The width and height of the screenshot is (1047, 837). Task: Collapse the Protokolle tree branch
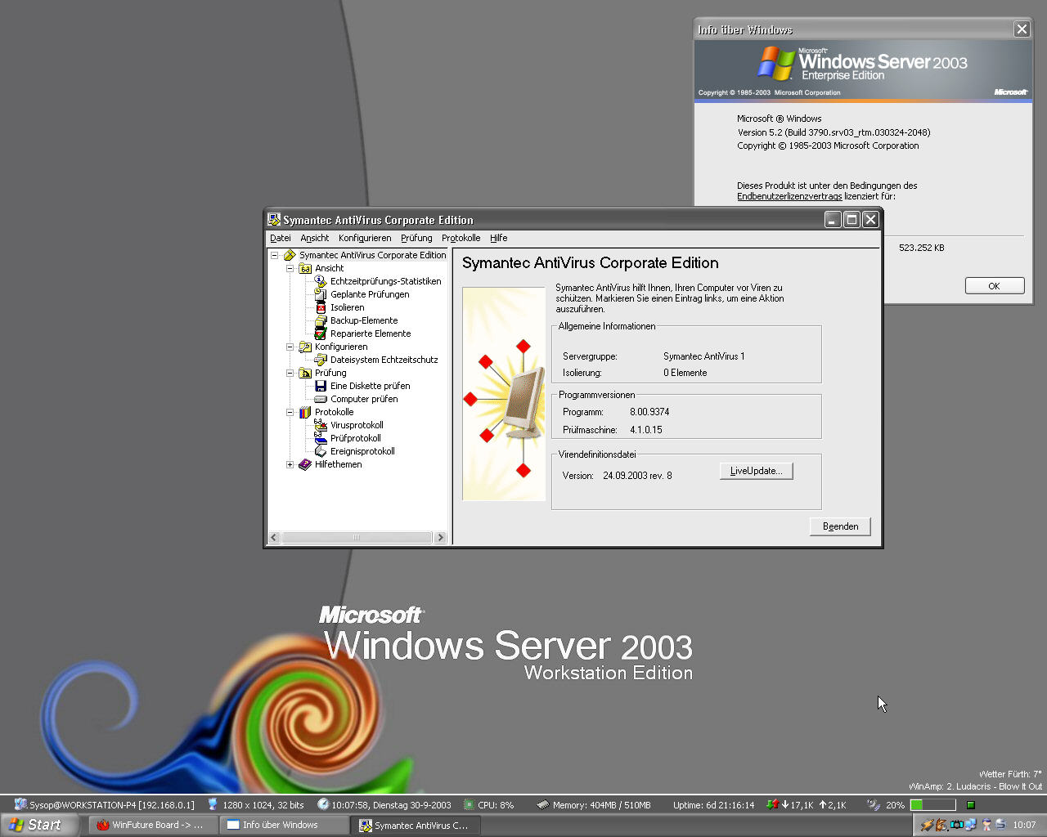(290, 412)
